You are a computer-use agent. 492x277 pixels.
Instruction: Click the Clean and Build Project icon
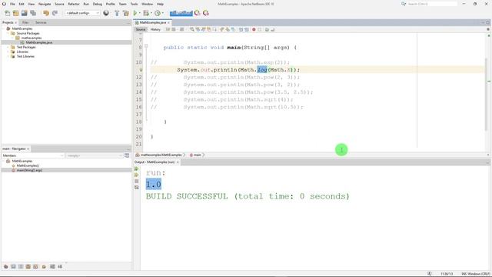coord(126,13)
